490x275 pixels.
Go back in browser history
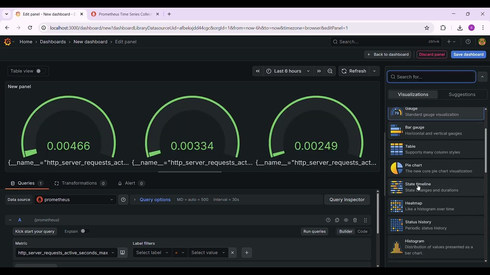7,28
